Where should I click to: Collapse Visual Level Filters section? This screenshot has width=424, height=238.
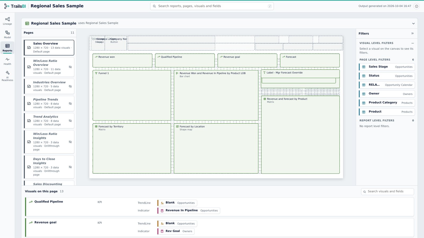click(413, 43)
